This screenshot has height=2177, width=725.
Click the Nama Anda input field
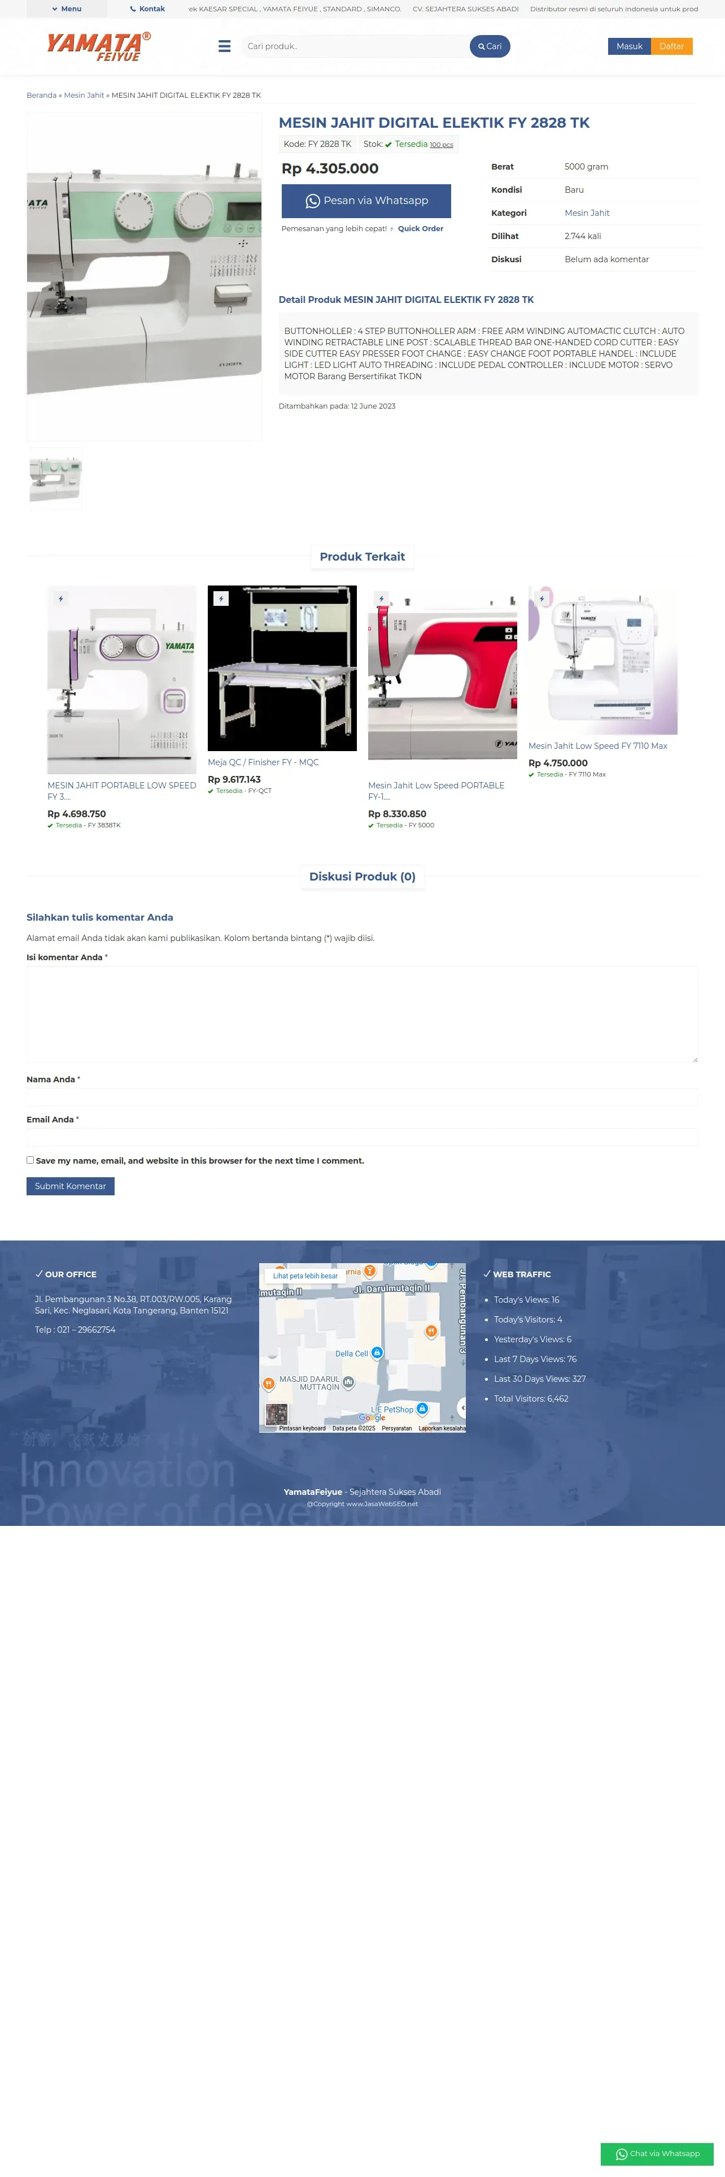click(362, 1096)
